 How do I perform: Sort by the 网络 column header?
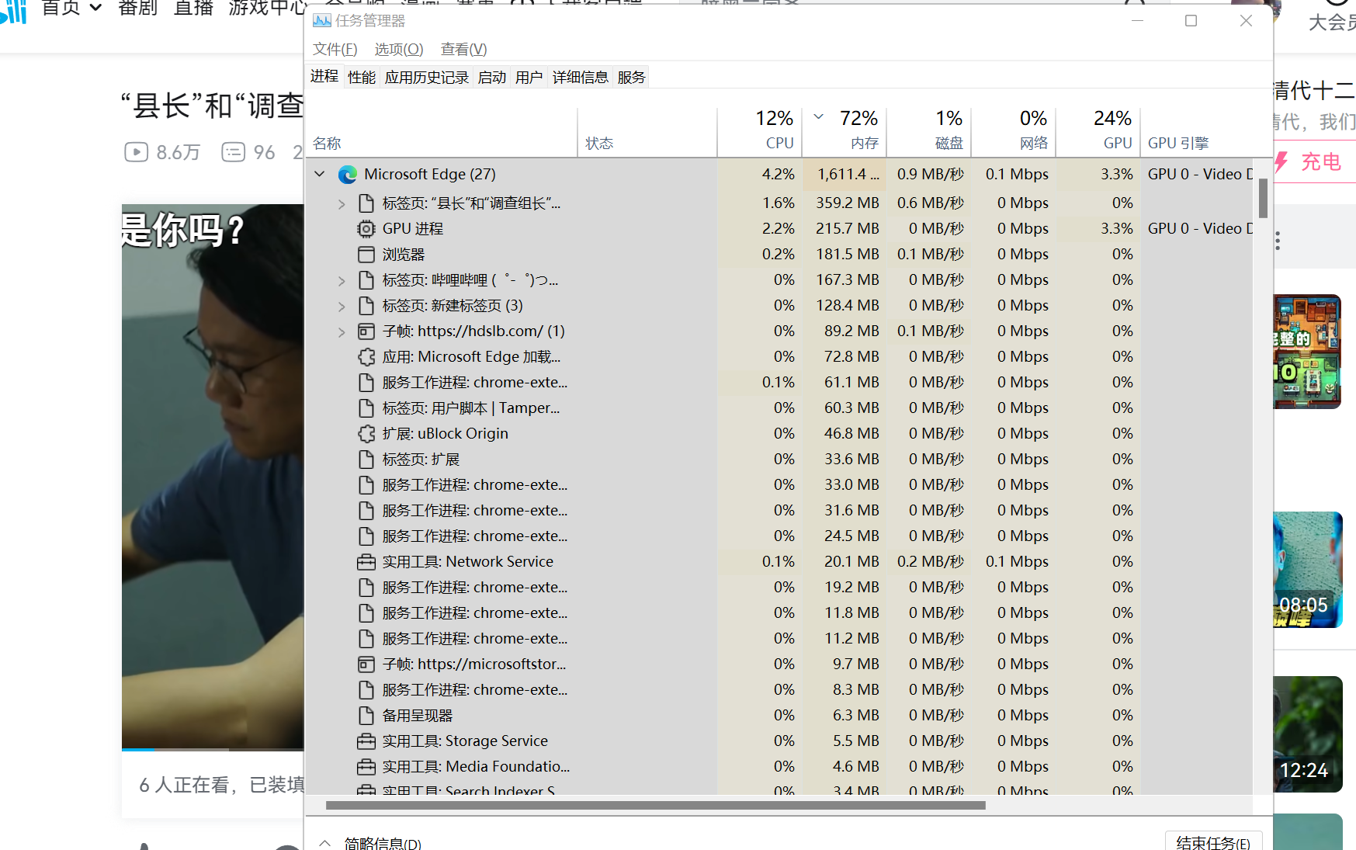[x=1014, y=131]
